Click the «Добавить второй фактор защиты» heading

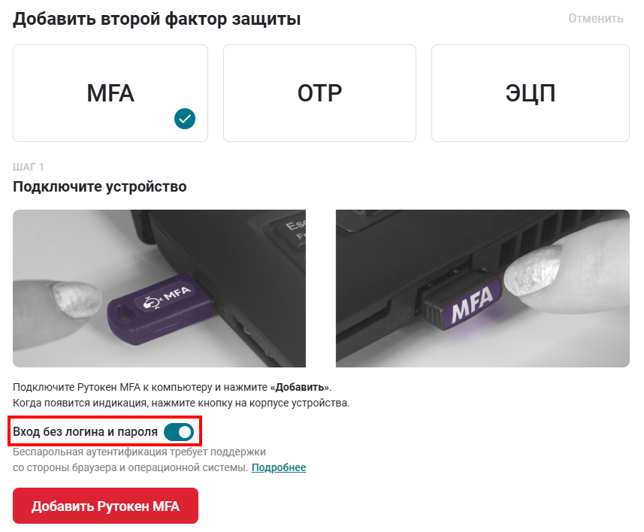coord(157,19)
